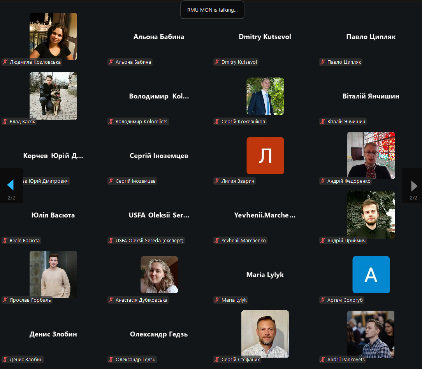Click the Денис Злобин name label
The image size is (422, 369).
(26, 360)
